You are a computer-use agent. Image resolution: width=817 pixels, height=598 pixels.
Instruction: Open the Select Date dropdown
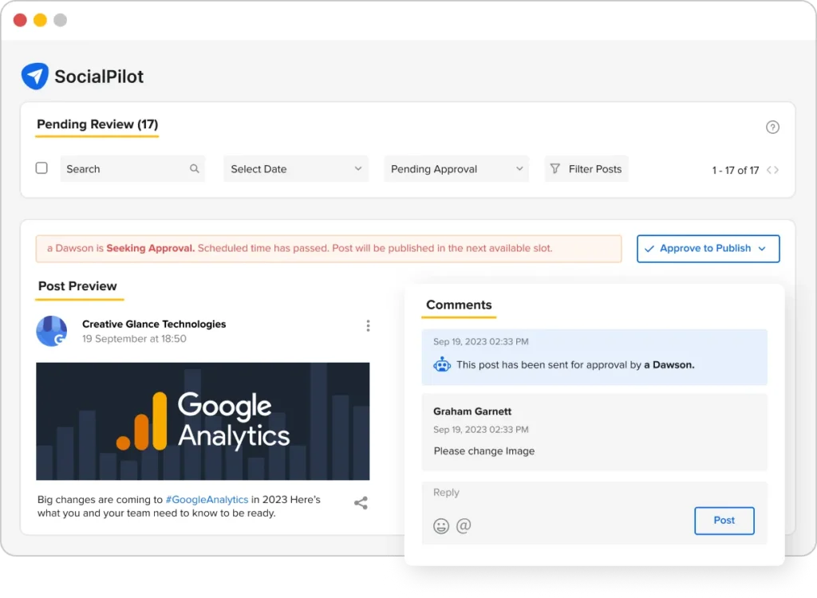click(x=296, y=168)
